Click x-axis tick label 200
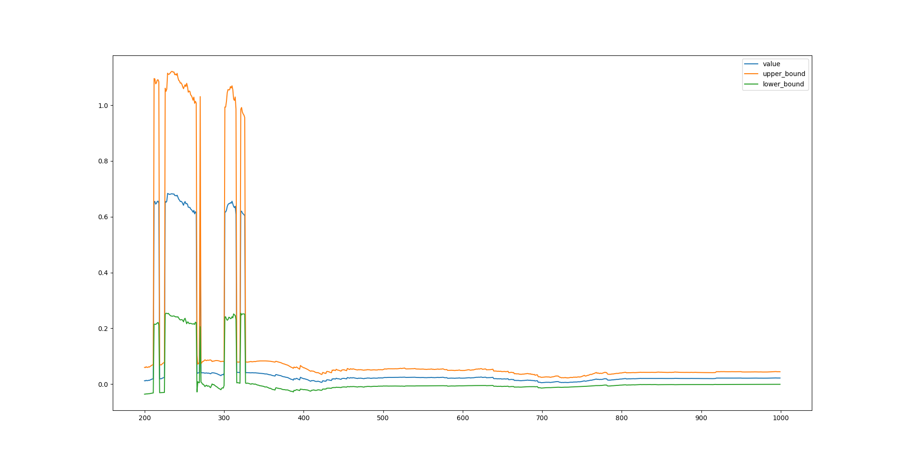902x461 pixels. point(145,418)
